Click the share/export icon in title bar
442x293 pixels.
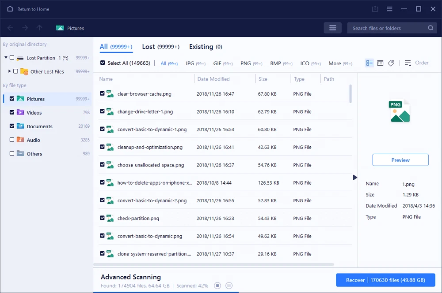(375, 9)
